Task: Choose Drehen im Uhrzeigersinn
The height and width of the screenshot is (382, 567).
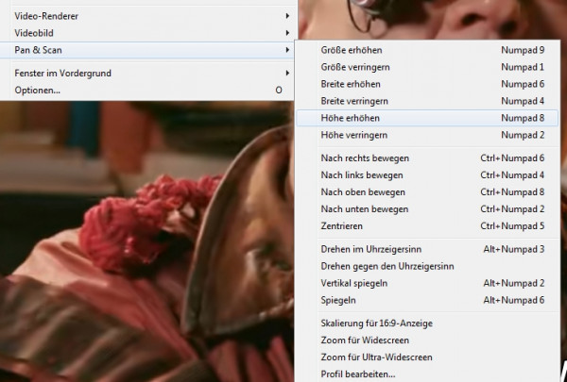Action: tap(427, 249)
